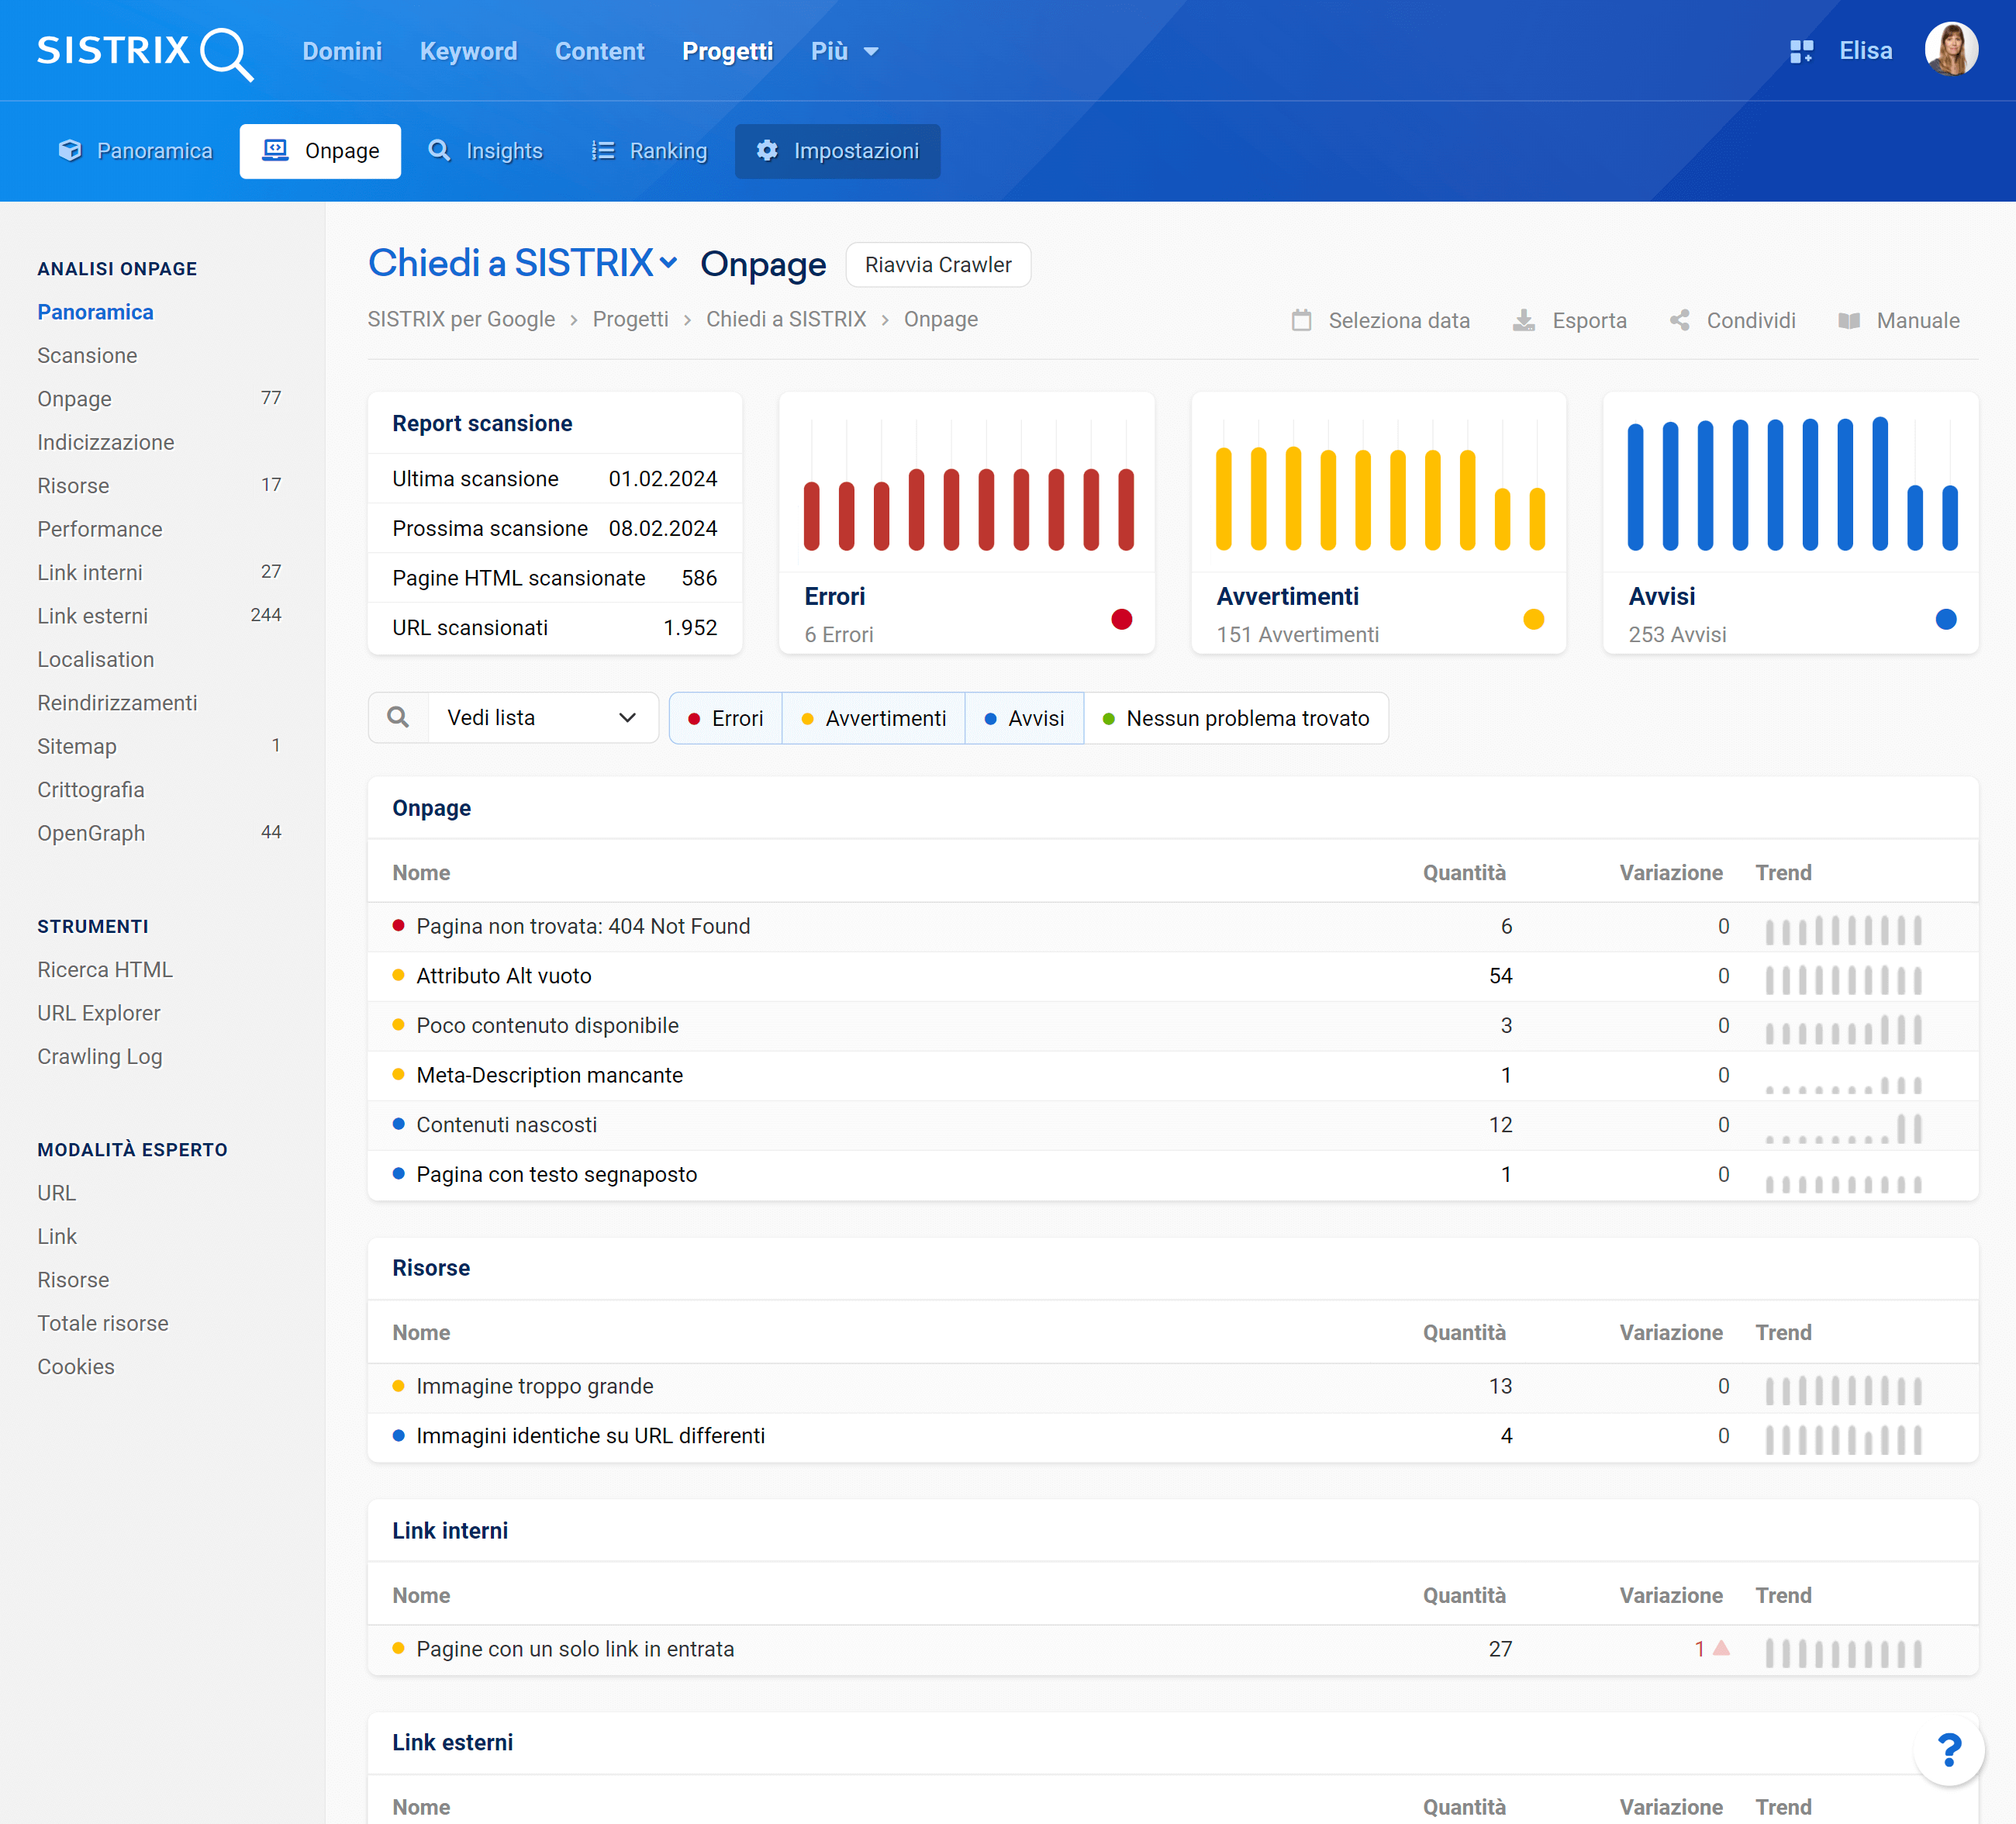Open Performance in the sidebar
Viewport: 2016px width, 1824px height.
100,529
